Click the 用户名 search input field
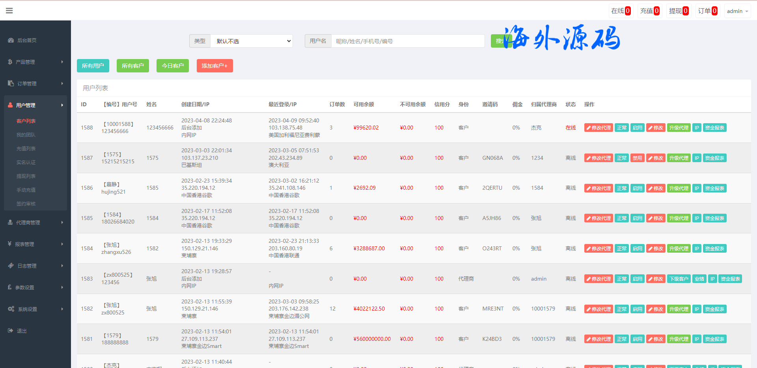Image resolution: width=757 pixels, height=368 pixels. pyautogui.click(x=408, y=41)
